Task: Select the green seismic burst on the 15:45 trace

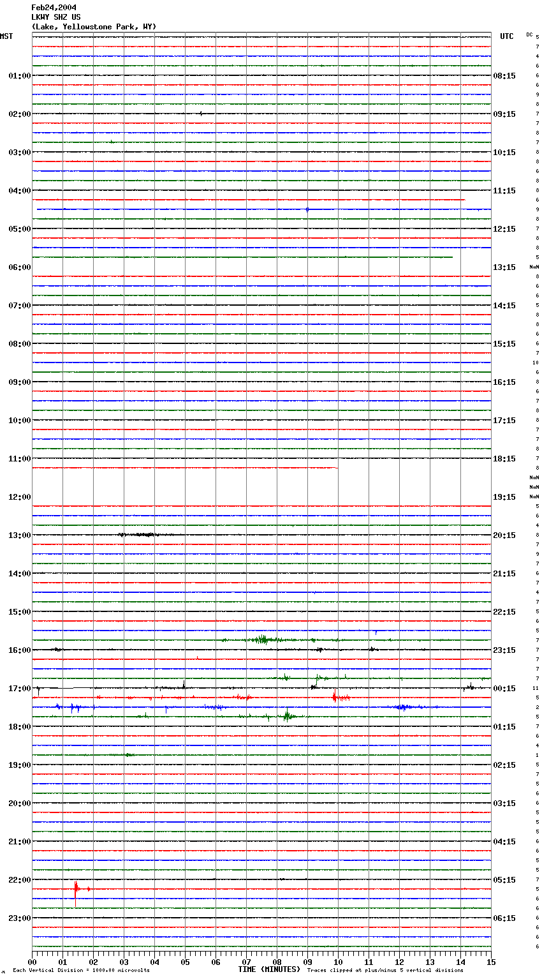Action: coord(261,639)
